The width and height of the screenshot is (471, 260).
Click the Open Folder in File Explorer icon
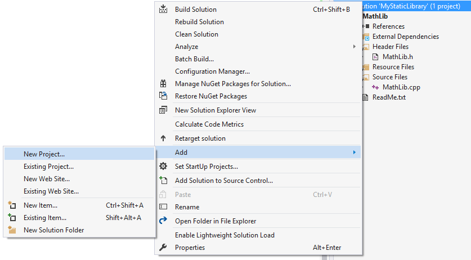tap(163, 221)
